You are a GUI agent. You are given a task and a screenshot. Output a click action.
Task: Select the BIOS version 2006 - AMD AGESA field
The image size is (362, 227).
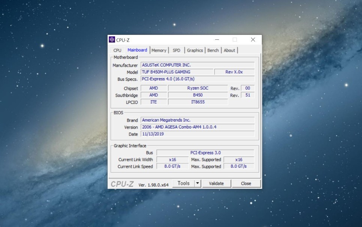click(x=197, y=127)
